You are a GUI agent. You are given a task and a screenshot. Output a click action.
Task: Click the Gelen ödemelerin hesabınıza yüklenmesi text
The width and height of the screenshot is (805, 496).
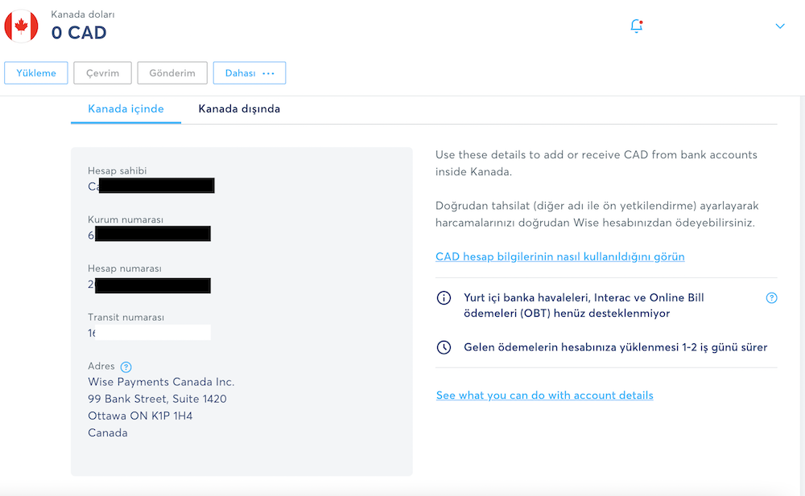tap(616, 347)
